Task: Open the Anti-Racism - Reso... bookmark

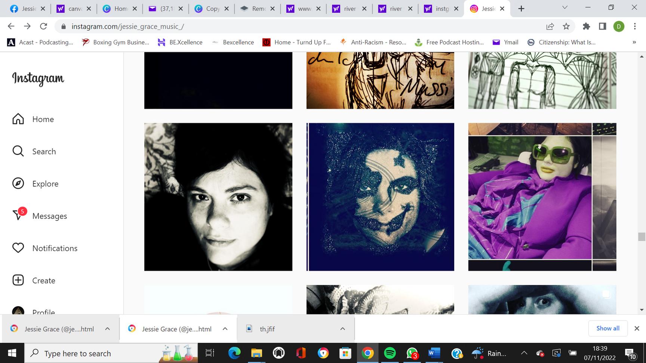Action: pyautogui.click(x=373, y=42)
